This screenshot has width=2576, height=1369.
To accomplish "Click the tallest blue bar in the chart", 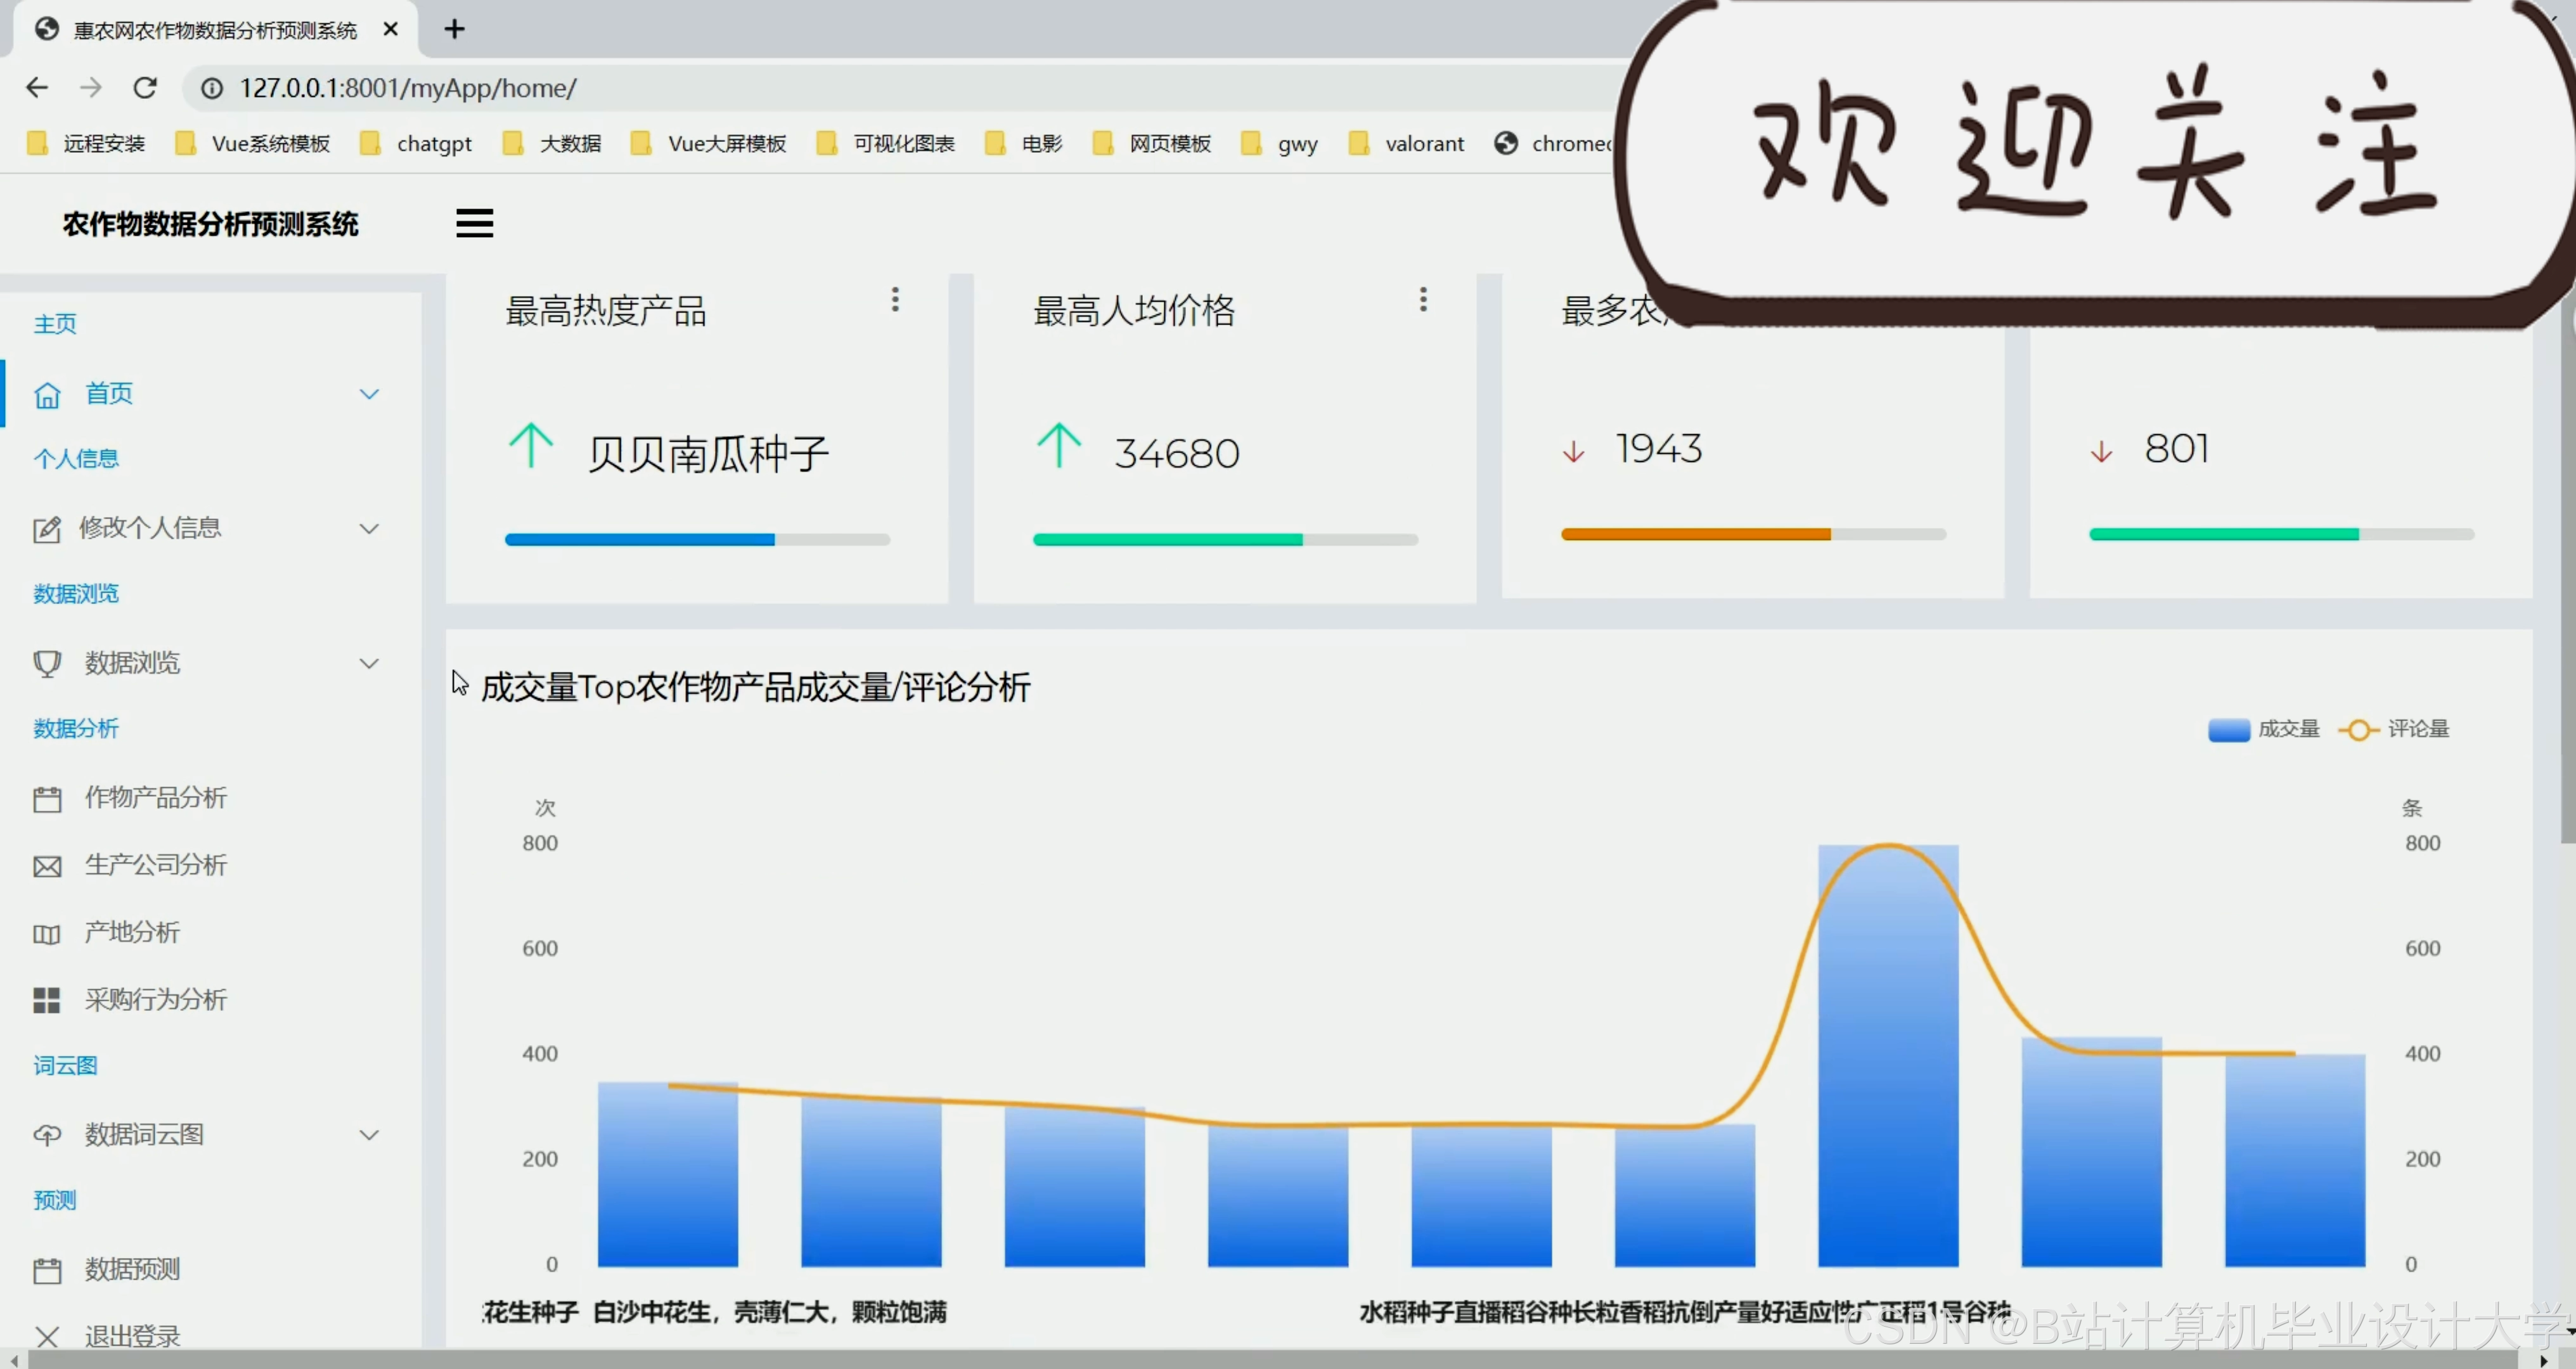I will click(1887, 1060).
